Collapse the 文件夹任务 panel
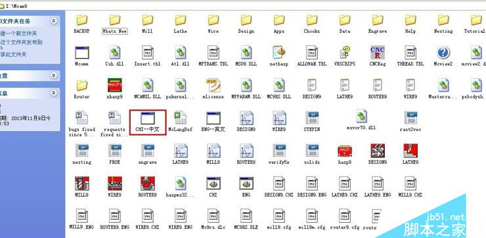486x238 pixels. pos(54,21)
